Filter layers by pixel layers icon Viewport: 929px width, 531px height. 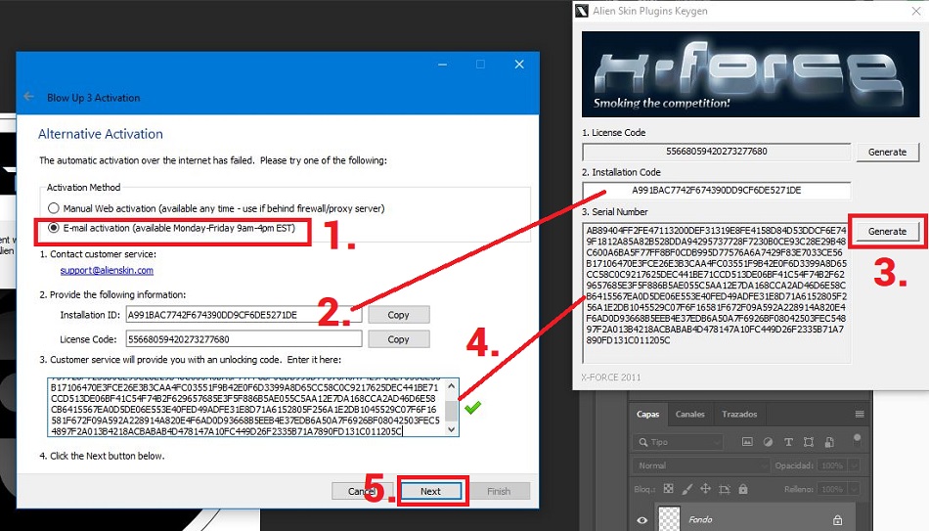tap(747, 441)
